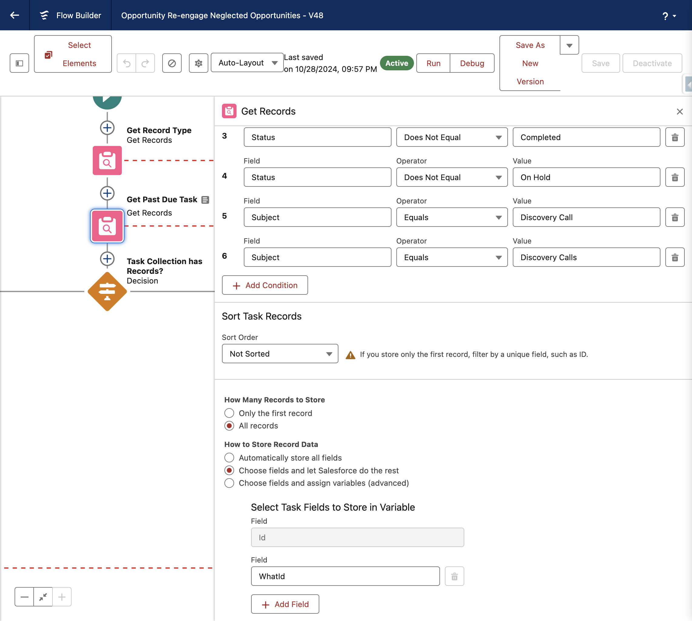Viewport: 692px width, 621px height.
Task: Click the circle-slash toolbar icon
Action: click(x=172, y=63)
